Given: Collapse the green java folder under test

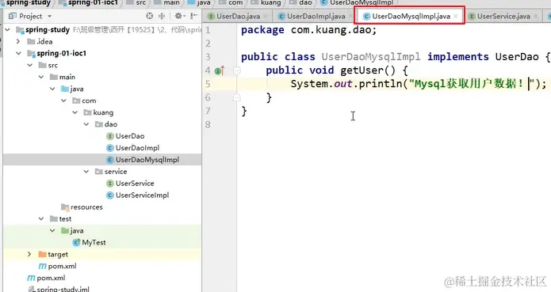Looking at the screenshot, I should tap(52, 230).
